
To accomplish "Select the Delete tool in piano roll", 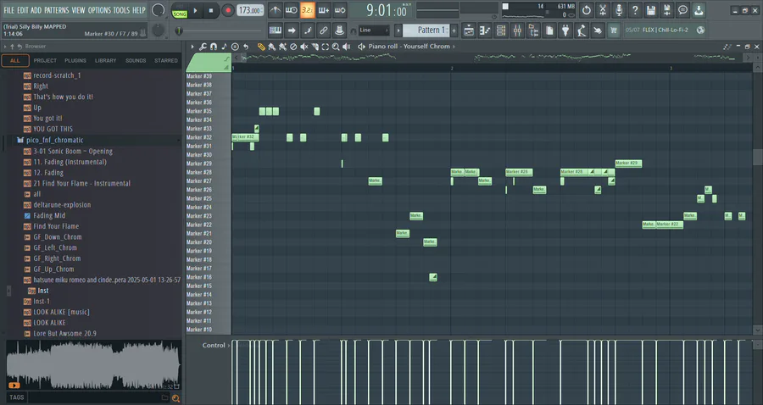I will (x=293, y=47).
